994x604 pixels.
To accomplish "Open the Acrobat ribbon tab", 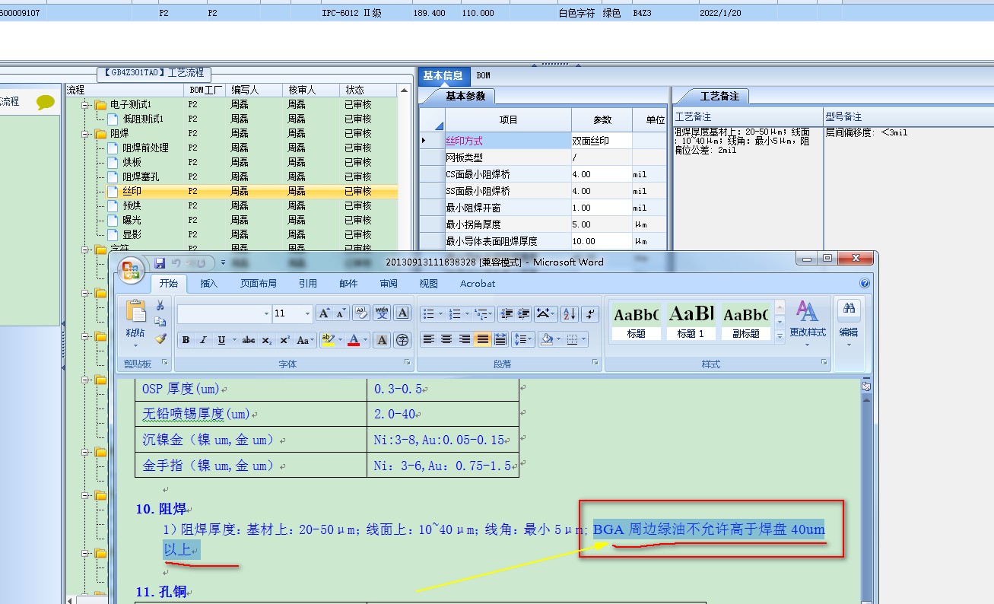I will tap(478, 284).
